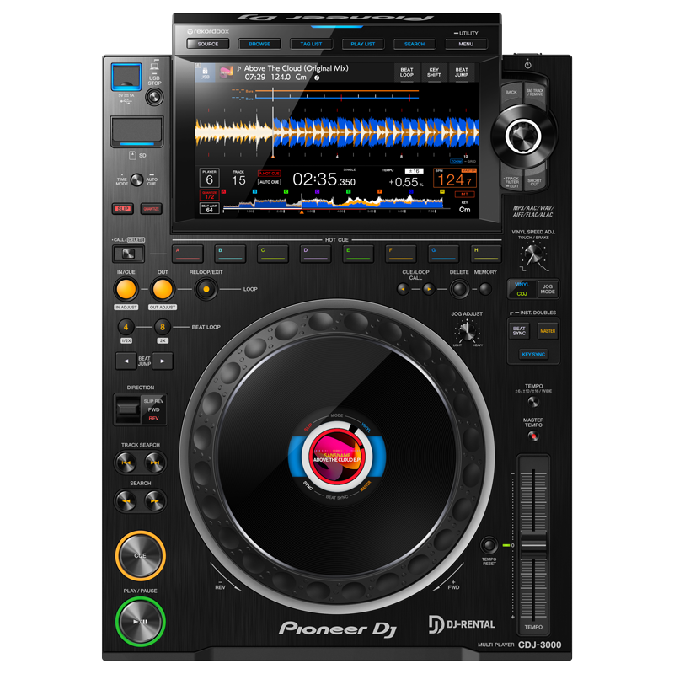The image size is (674, 674).
Task: Click CUE/LOOP CALL left arrow
Action: (x=403, y=289)
